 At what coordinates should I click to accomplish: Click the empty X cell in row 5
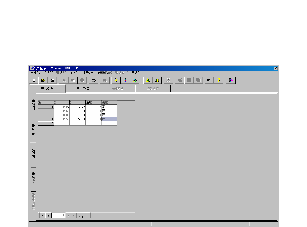(x=62, y=123)
